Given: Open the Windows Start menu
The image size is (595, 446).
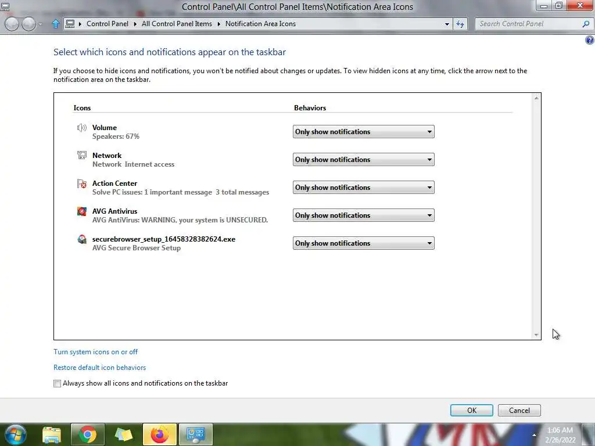Looking at the screenshot, I should coord(15,434).
